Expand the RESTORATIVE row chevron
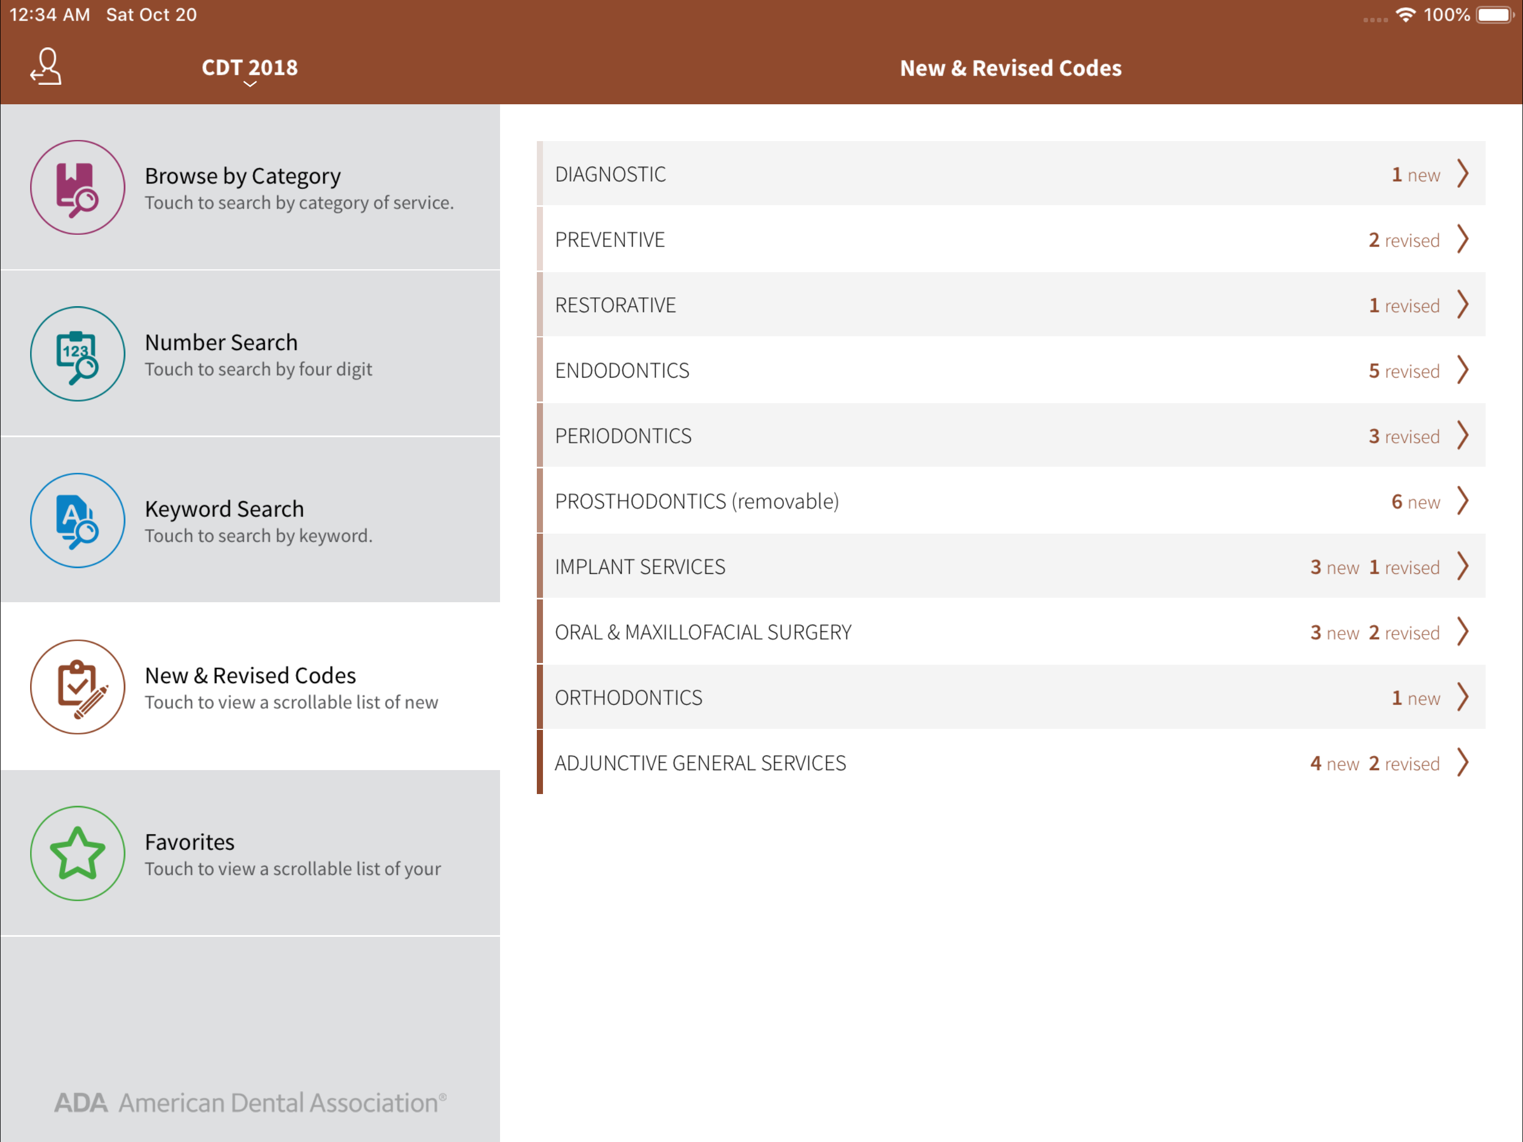Image resolution: width=1523 pixels, height=1142 pixels. pos(1463,304)
